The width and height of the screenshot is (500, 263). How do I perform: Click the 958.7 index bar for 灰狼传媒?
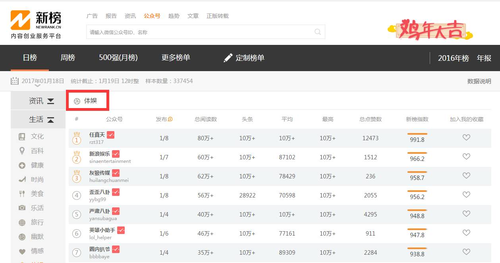click(x=417, y=172)
